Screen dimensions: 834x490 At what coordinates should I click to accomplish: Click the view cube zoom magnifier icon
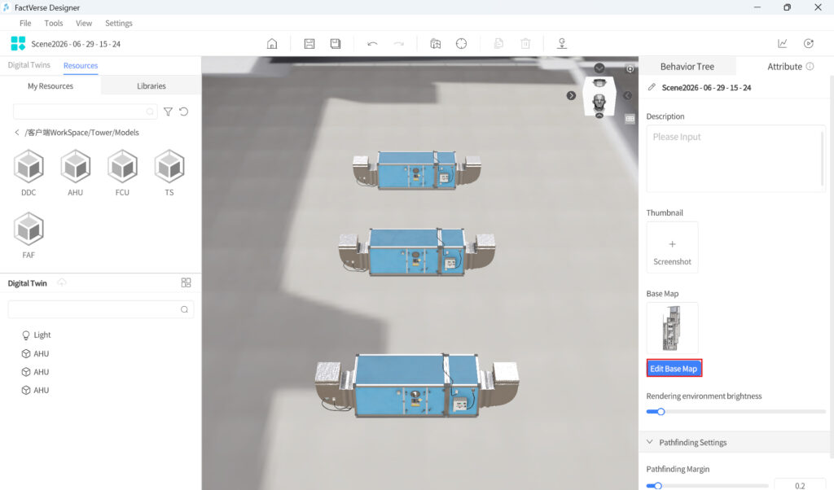tap(630, 69)
